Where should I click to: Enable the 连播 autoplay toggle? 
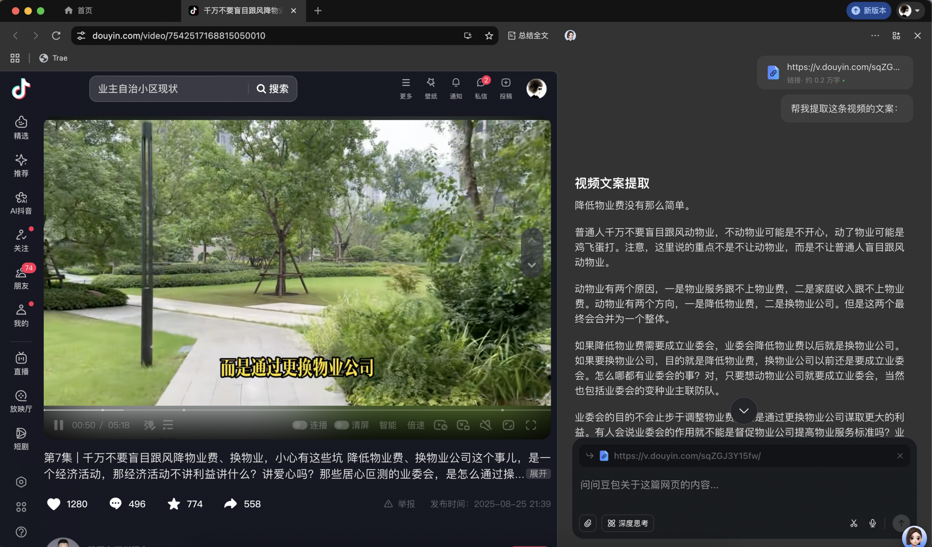coord(300,425)
